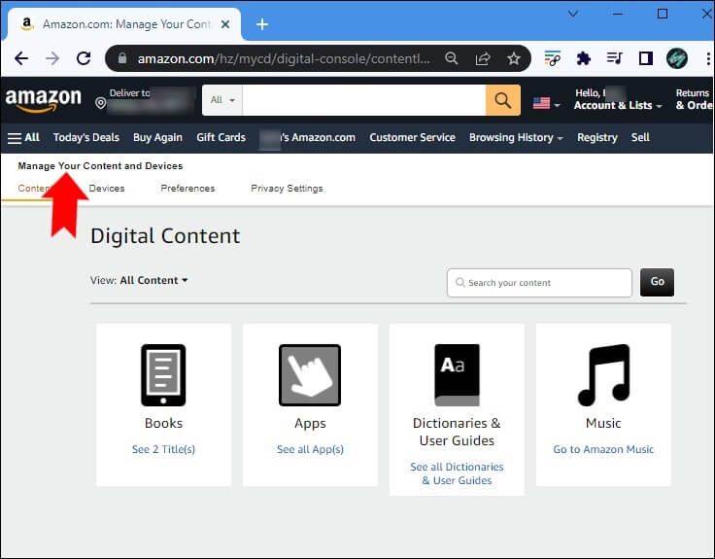Click the "Dictionaries & User Guides" title
Screen dimensions: 715x559
(457, 432)
